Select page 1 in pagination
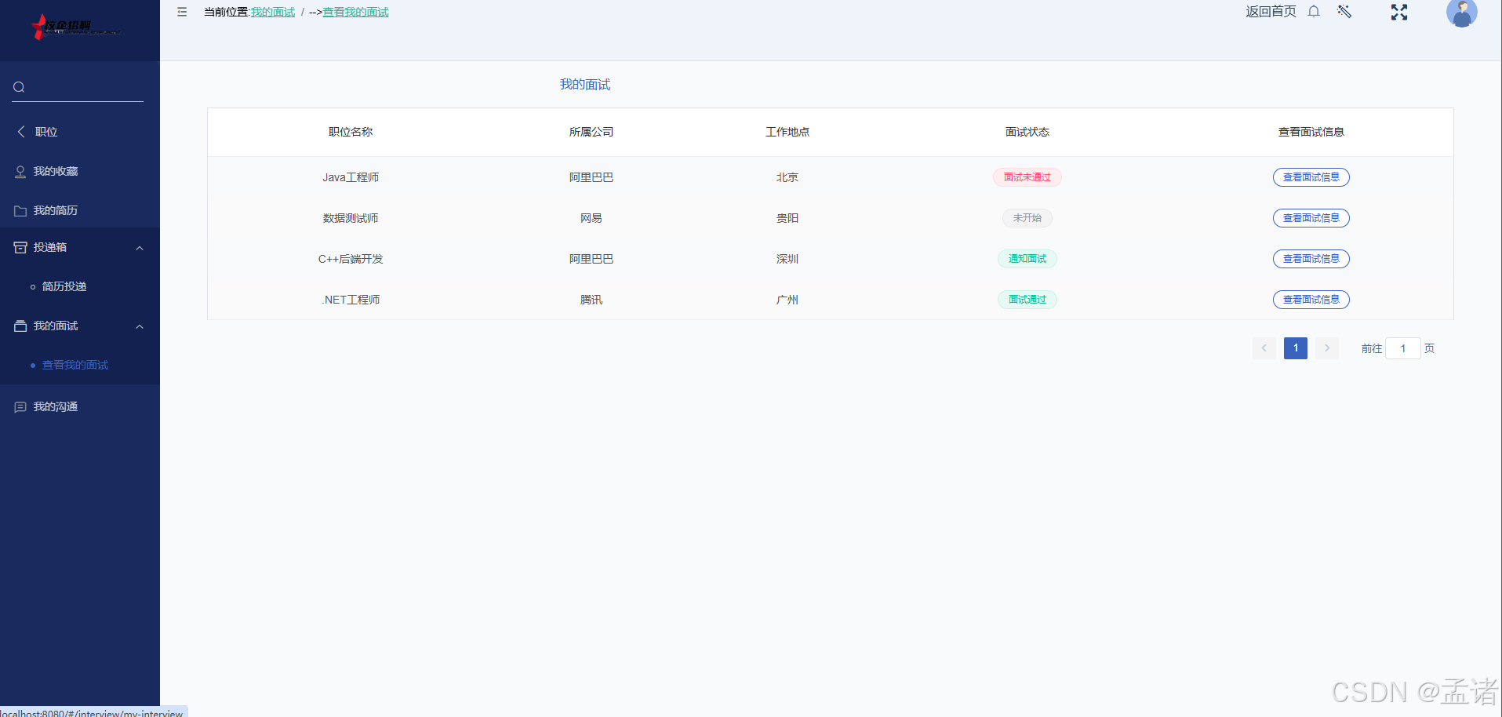 1295,348
